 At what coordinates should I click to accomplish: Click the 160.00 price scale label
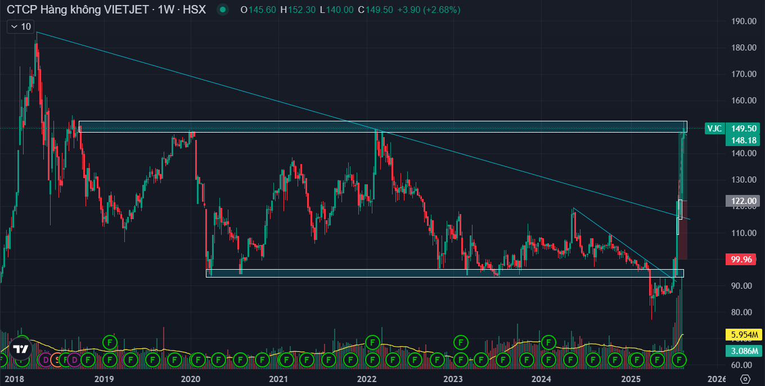tap(743, 101)
